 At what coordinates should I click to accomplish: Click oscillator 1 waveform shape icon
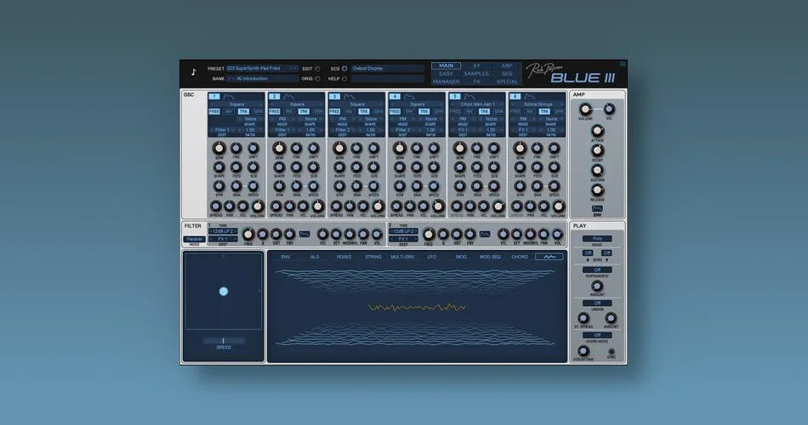click(x=230, y=97)
